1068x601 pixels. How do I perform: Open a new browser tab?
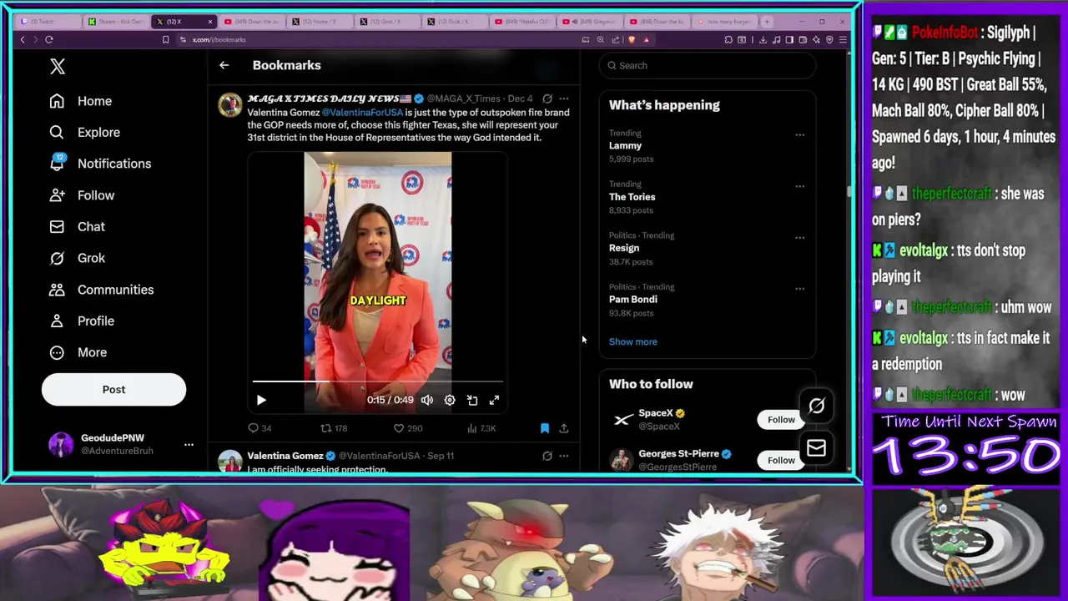coord(768,22)
